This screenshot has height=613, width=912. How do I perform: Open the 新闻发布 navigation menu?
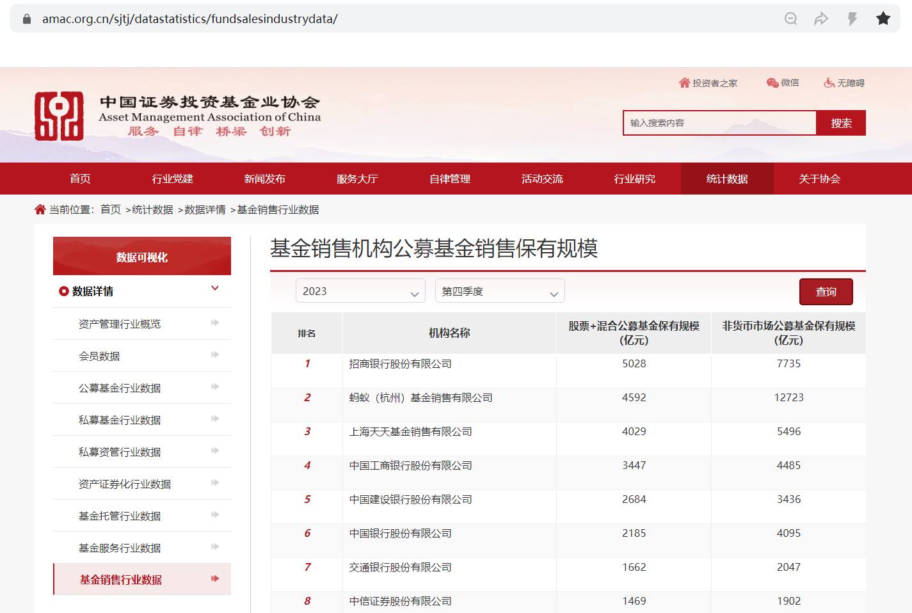click(264, 179)
